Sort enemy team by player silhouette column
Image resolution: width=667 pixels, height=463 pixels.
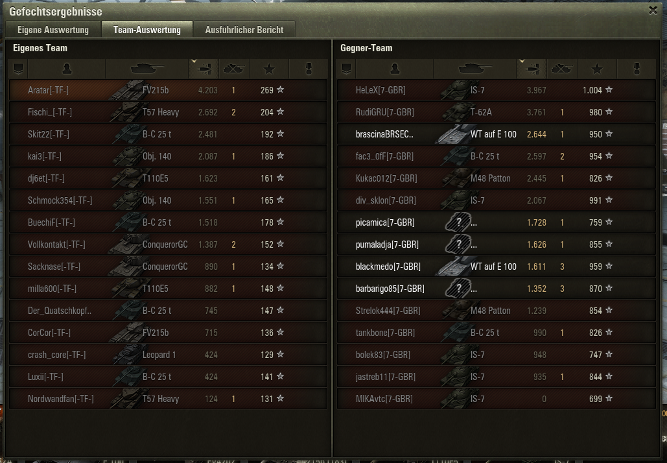(395, 69)
